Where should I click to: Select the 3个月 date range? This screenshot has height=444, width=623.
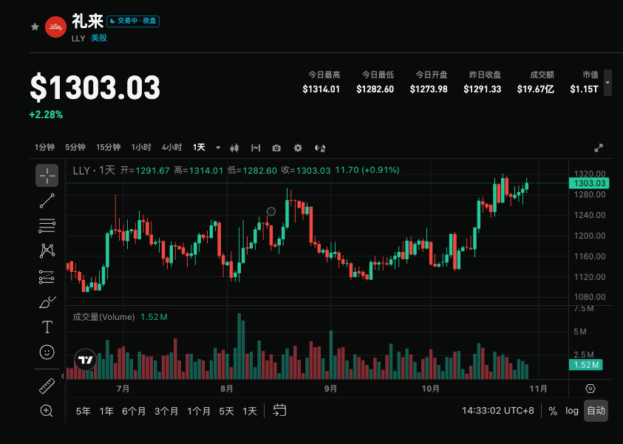click(x=166, y=411)
